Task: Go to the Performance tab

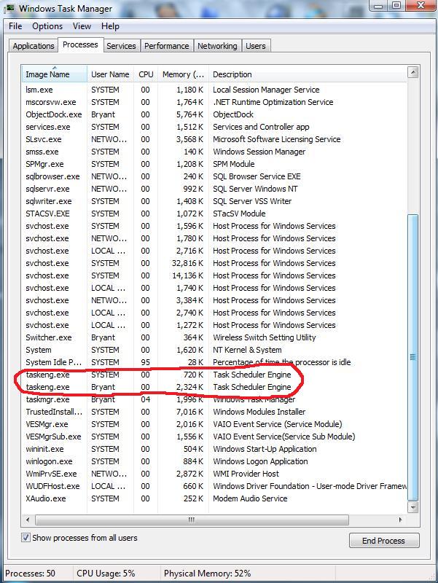Action: tap(167, 46)
